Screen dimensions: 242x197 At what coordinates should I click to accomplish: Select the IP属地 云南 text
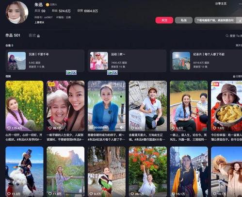64,17
